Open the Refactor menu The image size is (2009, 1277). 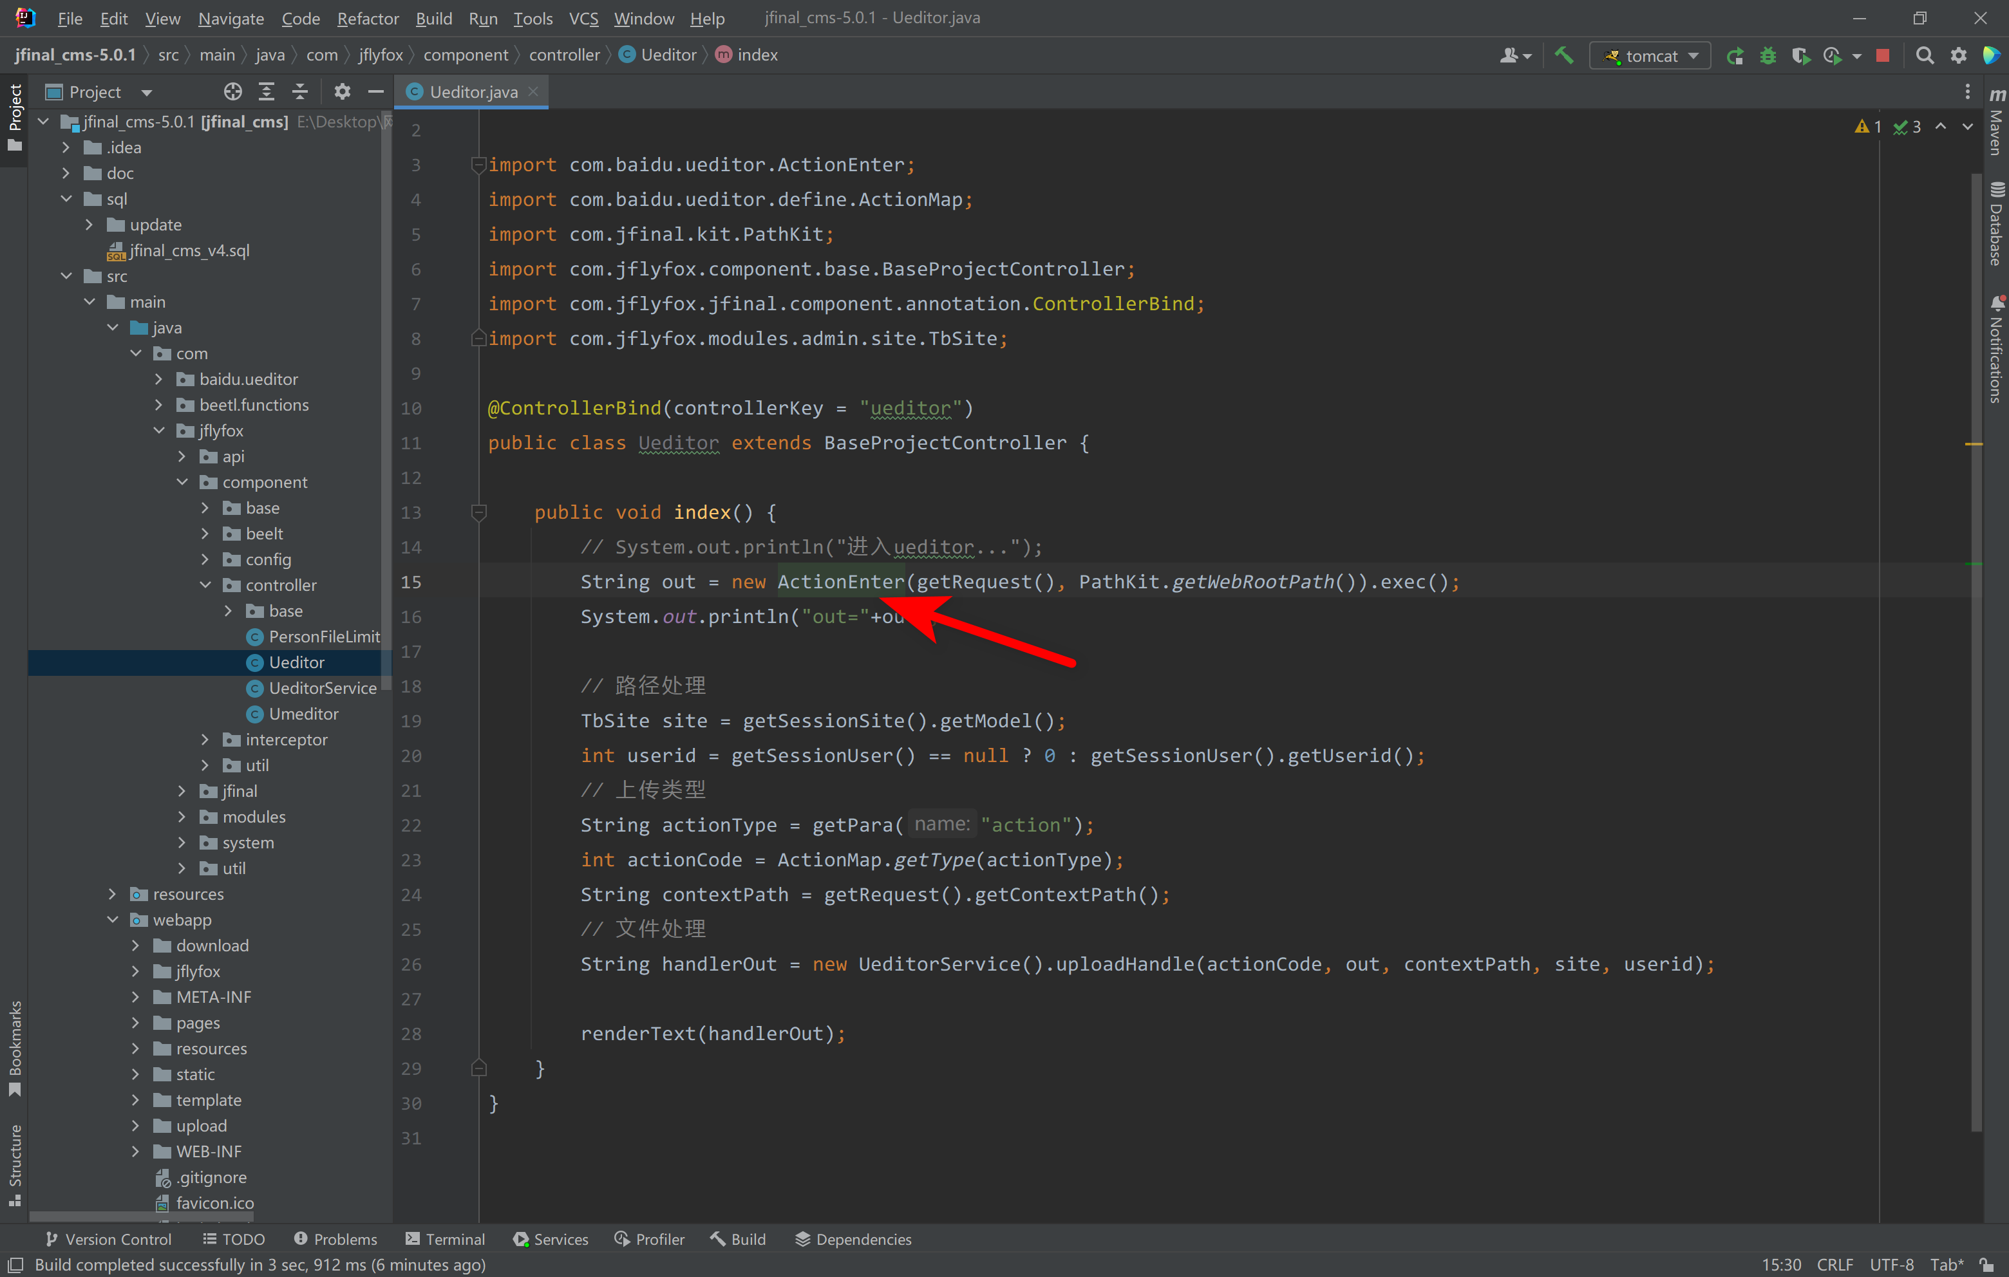tap(367, 17)
